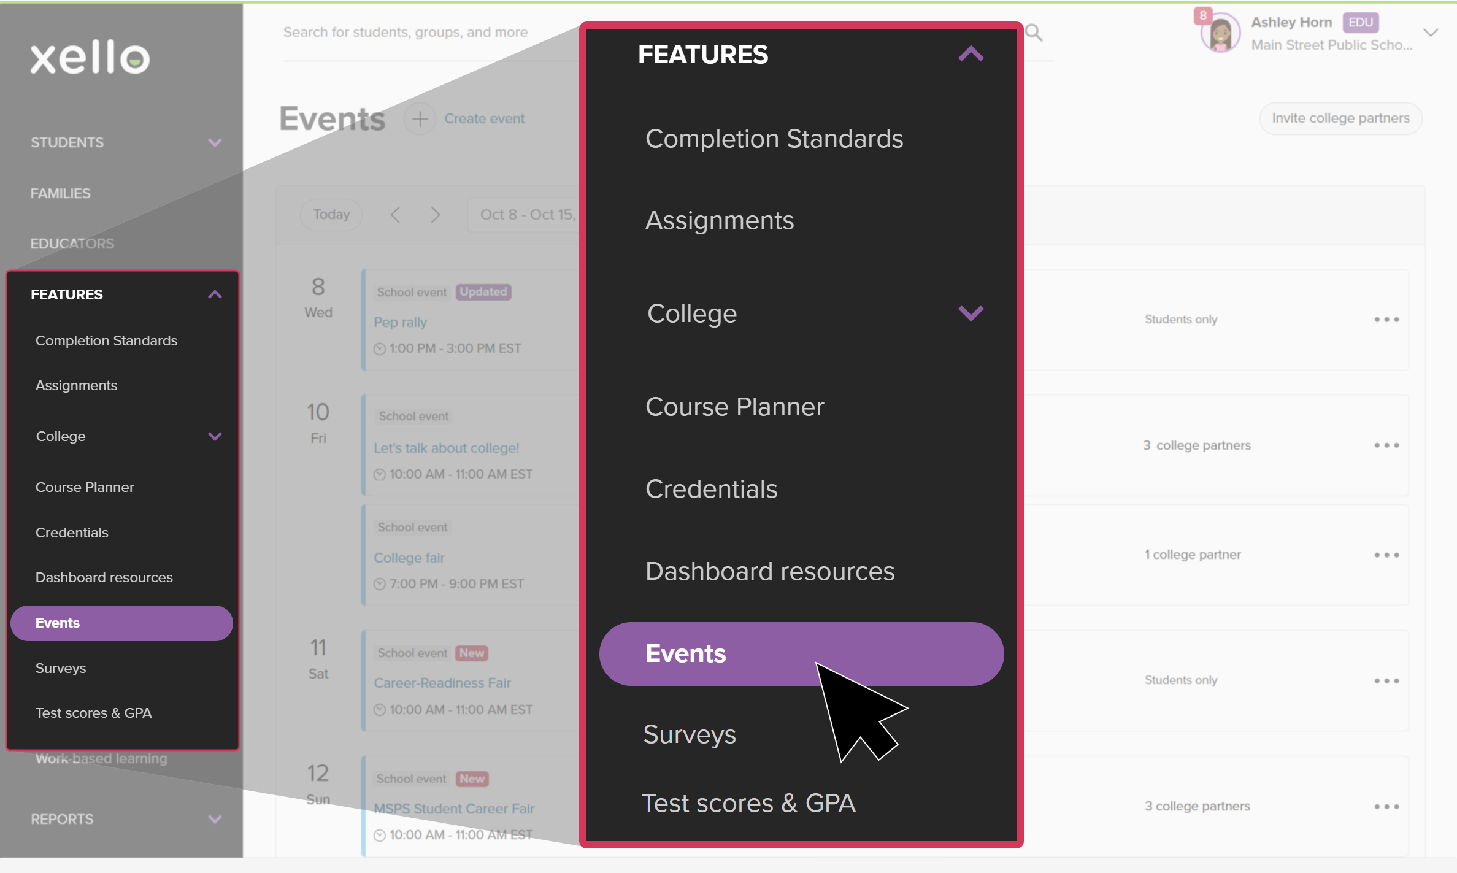
Task: Expand the STUDENTS sidebar menu
Action: point(214,142)
